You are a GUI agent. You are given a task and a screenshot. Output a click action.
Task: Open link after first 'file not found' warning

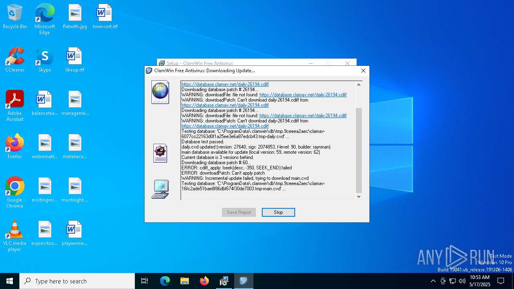(303, 95)
